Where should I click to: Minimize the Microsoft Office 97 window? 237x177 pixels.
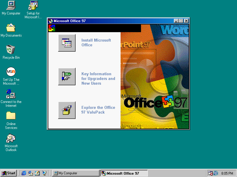(176, 21)
